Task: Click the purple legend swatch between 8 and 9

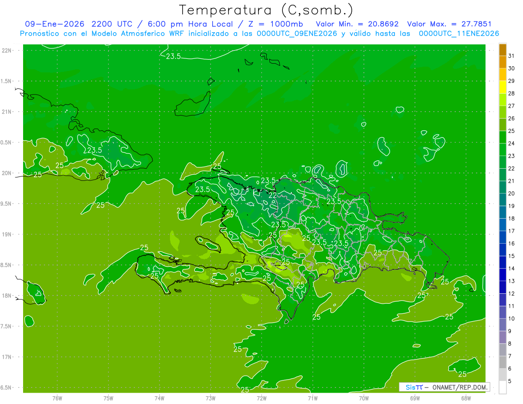Action: pos(503,337)
